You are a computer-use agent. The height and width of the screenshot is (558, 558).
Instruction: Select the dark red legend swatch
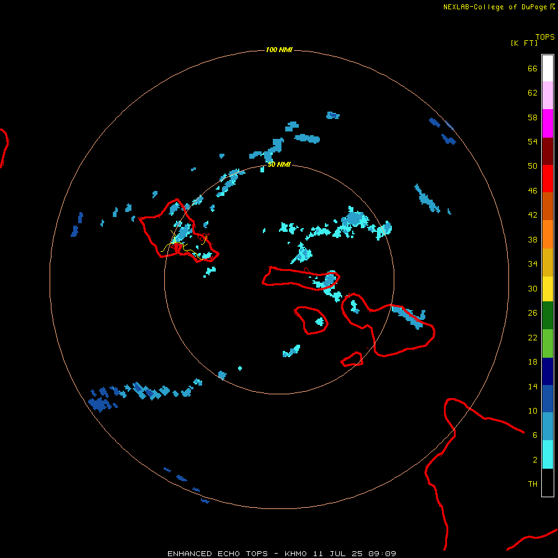pos(547,151)
